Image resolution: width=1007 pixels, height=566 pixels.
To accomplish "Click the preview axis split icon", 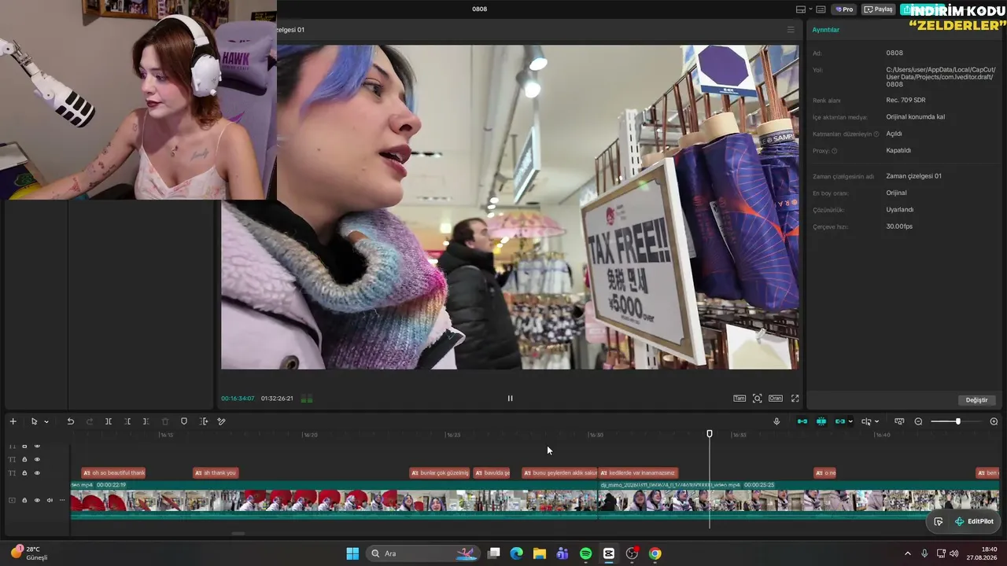I will tap(866, 421).
